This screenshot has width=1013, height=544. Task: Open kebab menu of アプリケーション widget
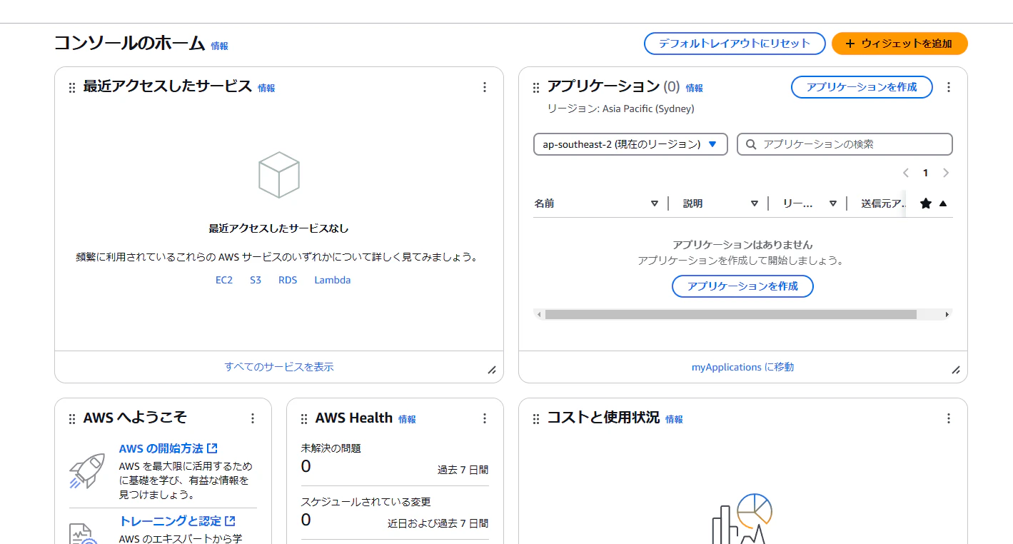tap(949, 87)
